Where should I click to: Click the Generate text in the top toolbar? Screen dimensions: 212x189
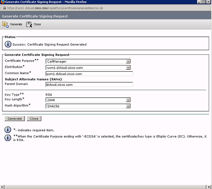16,24
